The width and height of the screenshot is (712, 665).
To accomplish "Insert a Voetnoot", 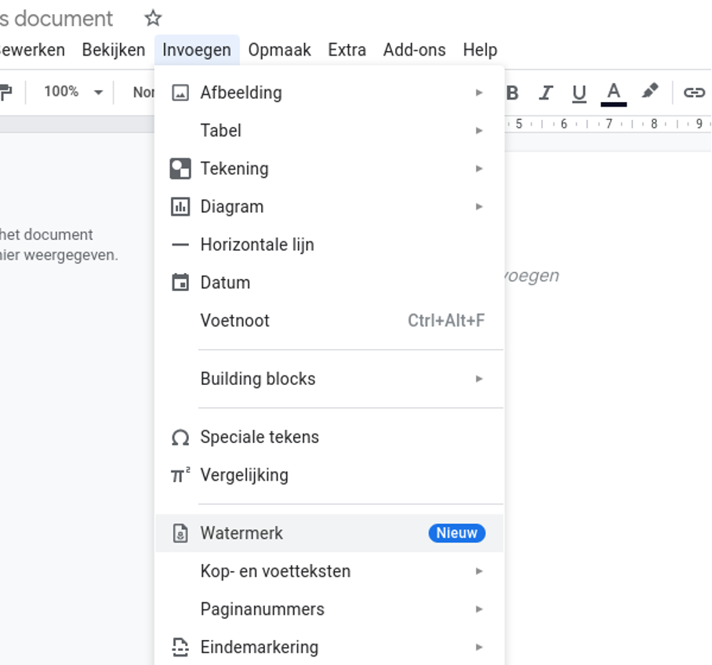I will coord(235,321).
